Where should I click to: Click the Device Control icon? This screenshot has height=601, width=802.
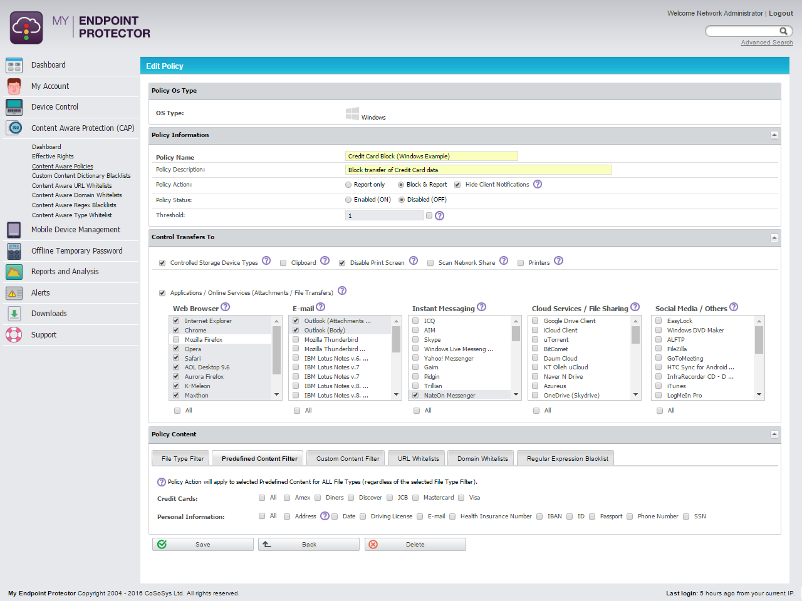click(x=14, y=107)
